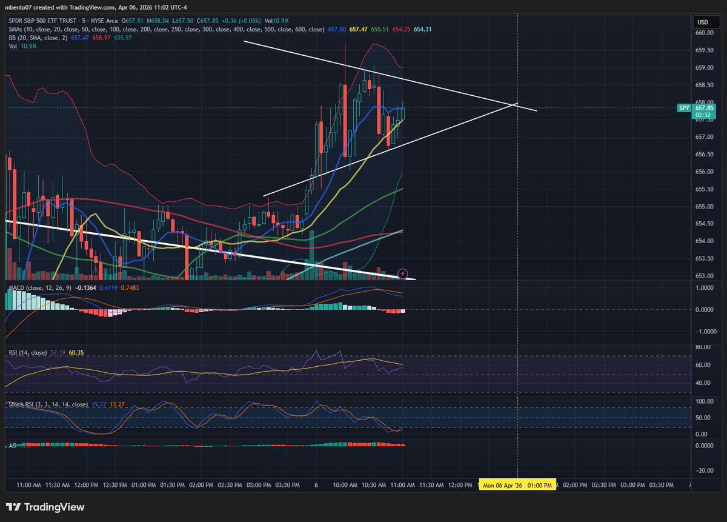Select the descending upper triangle trendline
The image size is (727, 522).
[x=390, y=76]
